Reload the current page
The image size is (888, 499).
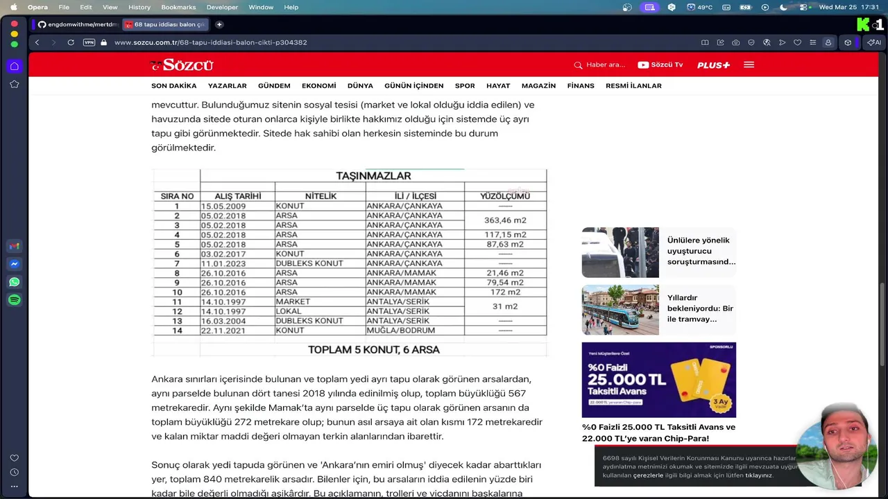(71, 42)
